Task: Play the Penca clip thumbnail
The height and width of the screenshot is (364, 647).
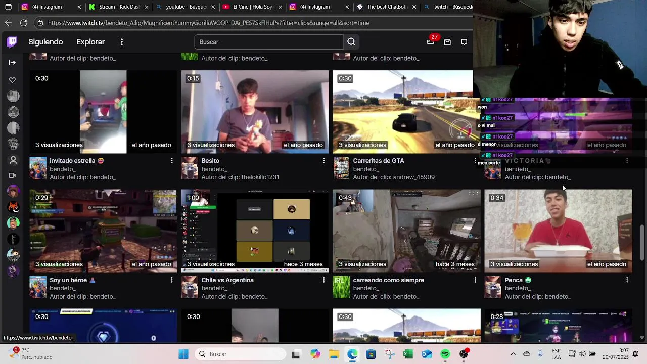Action: 558,231
